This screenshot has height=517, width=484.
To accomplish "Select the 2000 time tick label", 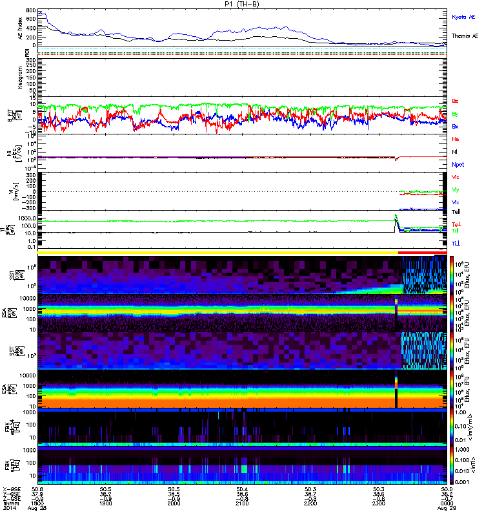I will [x=174, y=503].
